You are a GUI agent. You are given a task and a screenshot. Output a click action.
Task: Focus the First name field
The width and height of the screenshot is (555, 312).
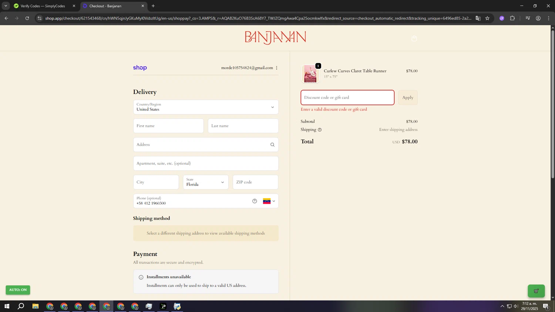pos(168,126)
